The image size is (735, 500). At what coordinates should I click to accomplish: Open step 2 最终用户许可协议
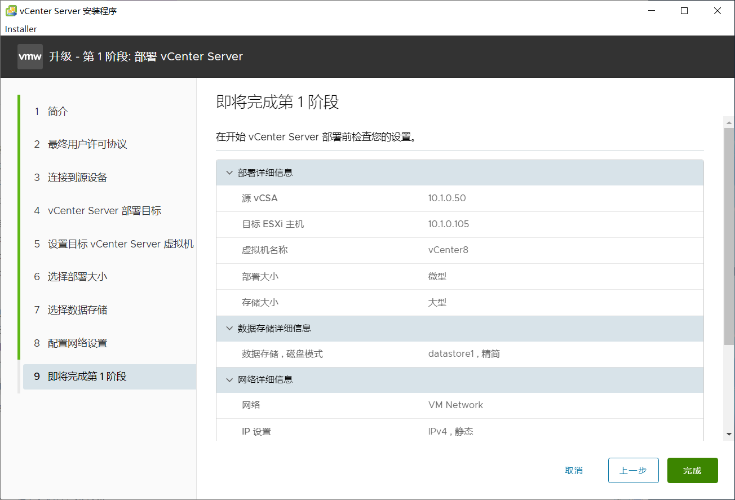86,144
